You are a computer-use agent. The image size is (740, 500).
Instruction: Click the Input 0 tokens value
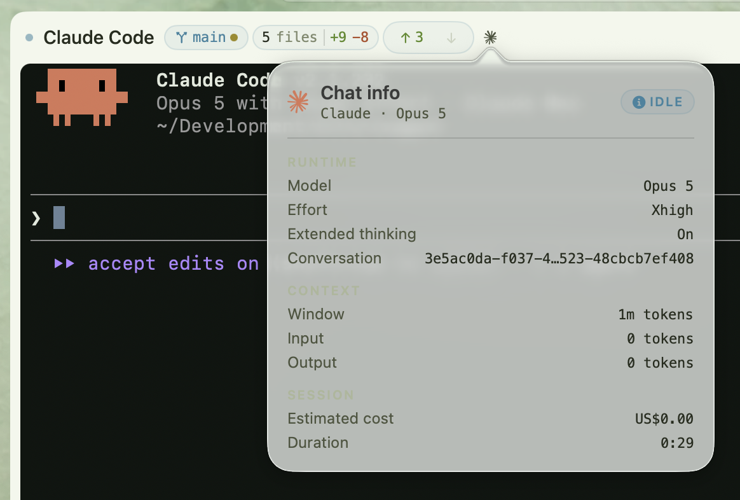tap(660, 338)
